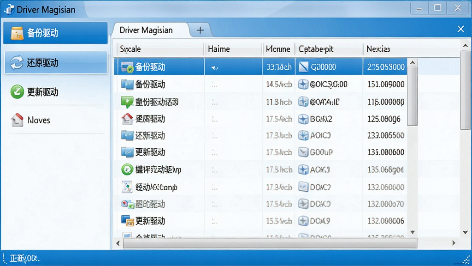
Task: Select the cell 125.08006
Action: point(384,119)
